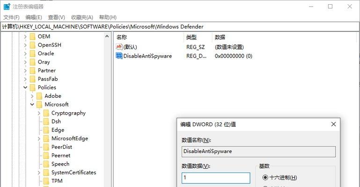This screenshot has height=187, width=360.
Task: Select the PassFab tree label
Action: pyautogui.click(x=48, y=79)
